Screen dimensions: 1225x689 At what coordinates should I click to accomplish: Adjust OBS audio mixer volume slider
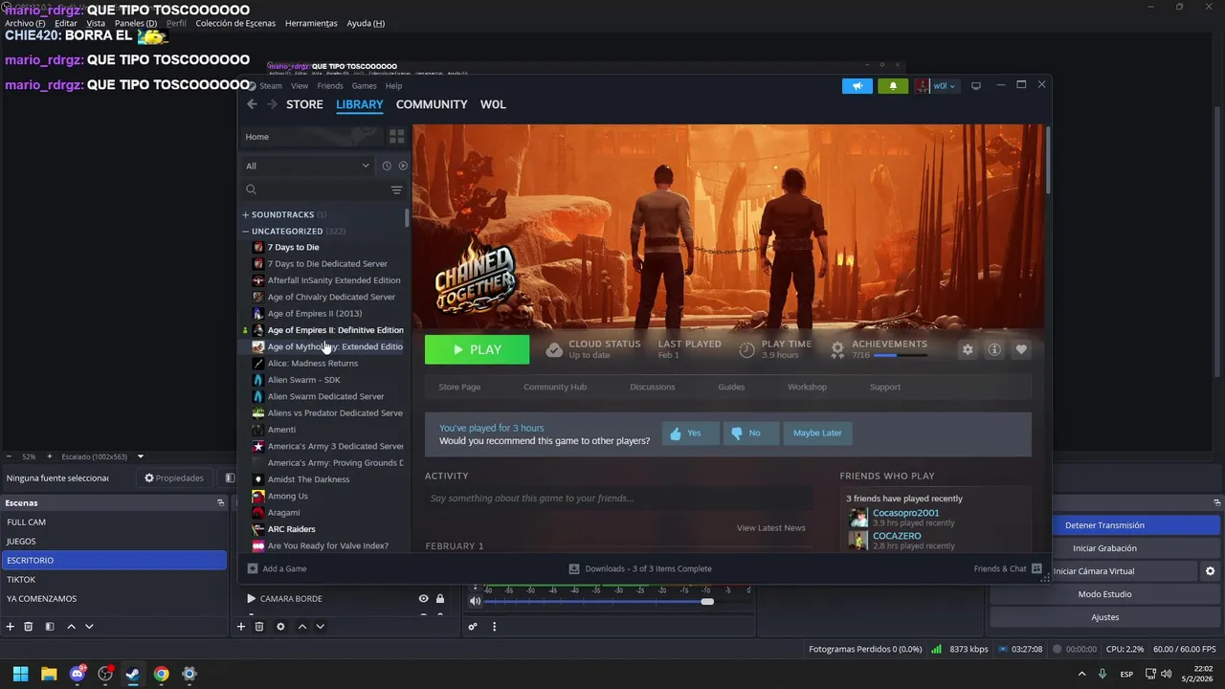pos(707,601)
